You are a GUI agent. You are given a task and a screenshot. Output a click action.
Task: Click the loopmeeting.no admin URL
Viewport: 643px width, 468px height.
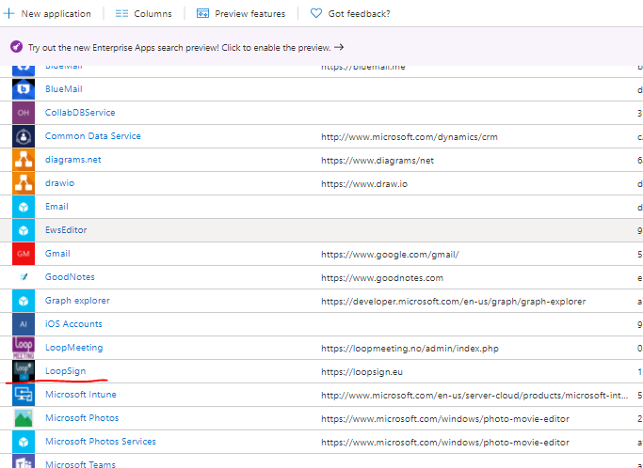click(x=410, y=349)
